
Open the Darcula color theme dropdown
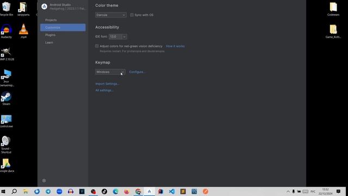(x=111, y=15)
